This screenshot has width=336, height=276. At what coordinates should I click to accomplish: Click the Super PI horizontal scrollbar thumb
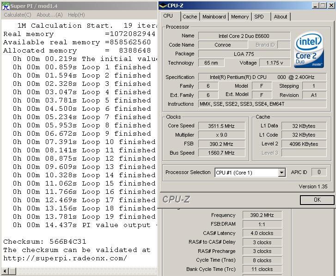pos(12,271)
